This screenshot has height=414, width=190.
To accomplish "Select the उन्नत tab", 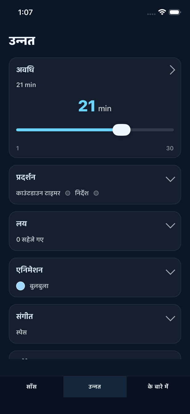I will (x=95, y=387).
